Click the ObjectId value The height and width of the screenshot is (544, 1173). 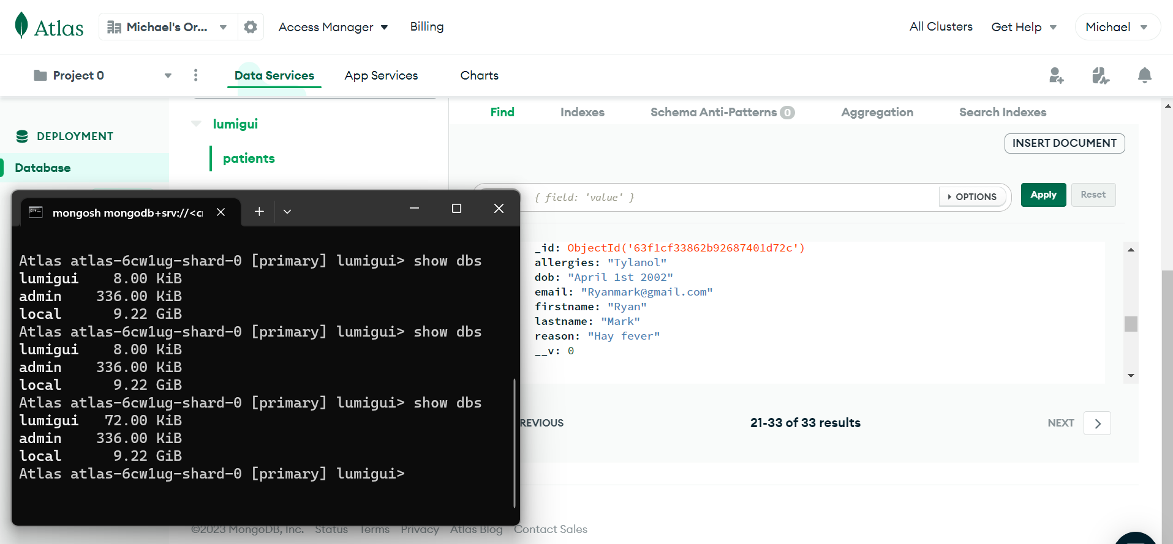[x=686, y=248]
